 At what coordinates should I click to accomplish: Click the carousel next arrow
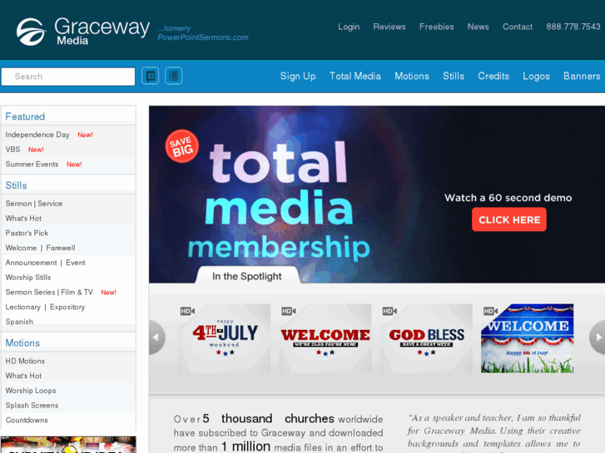[x=598, y=337]
